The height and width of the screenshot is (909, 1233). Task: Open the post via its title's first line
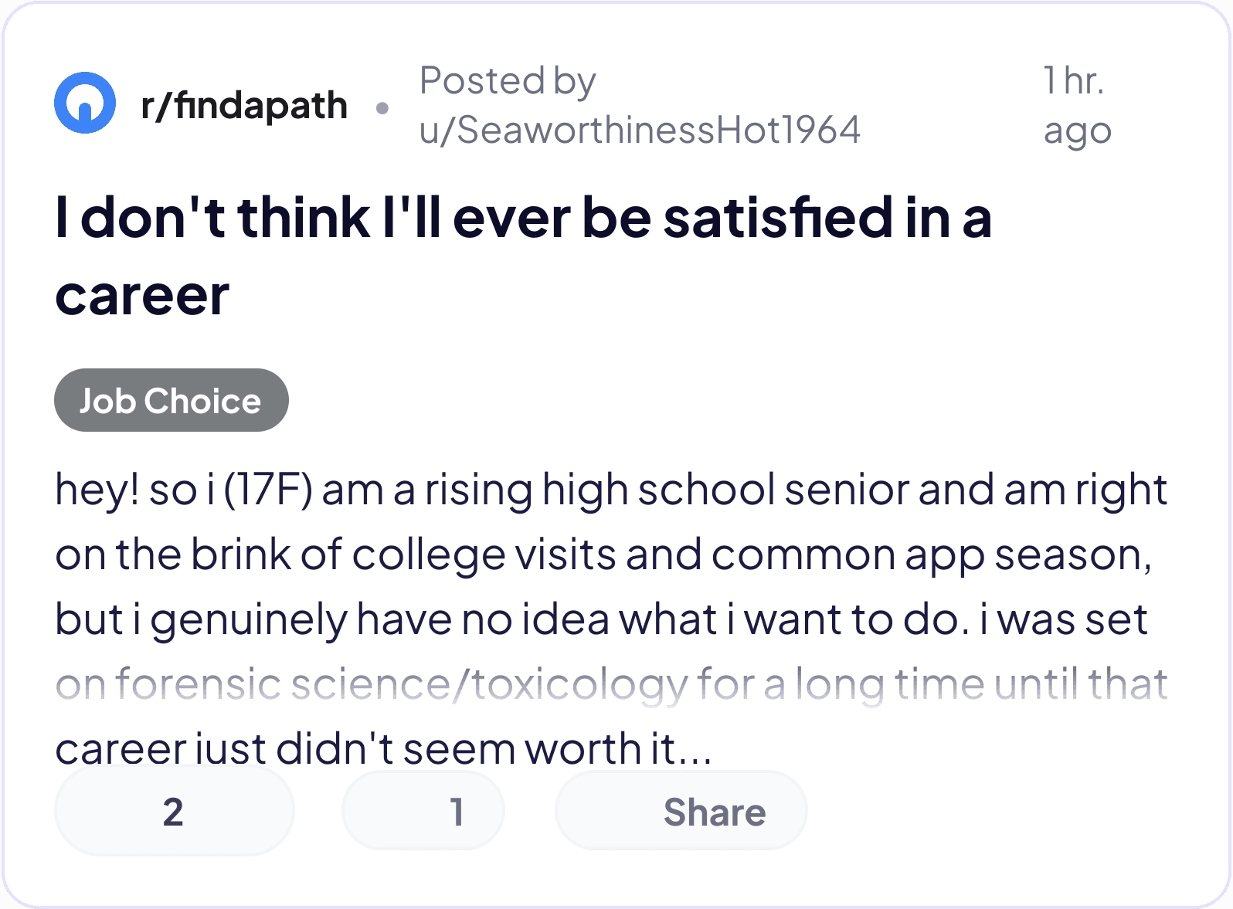(x=523, y=218)
